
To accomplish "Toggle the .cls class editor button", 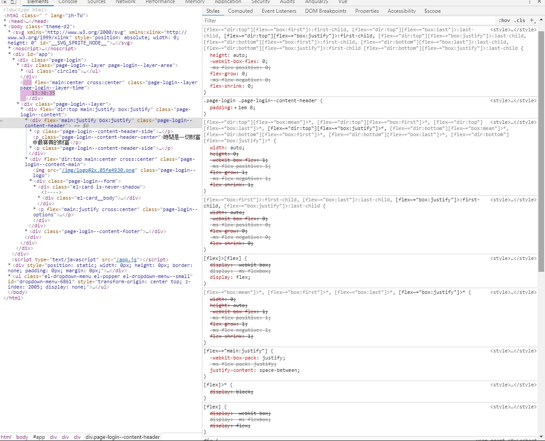I will point(520,20).
